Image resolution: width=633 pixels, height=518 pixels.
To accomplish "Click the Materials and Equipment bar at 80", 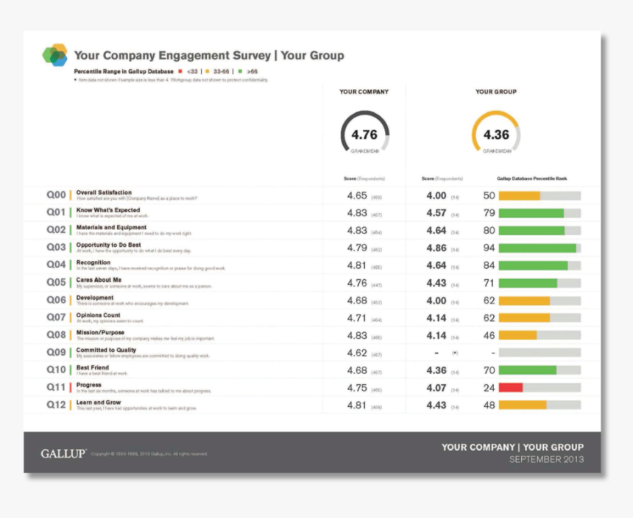I will click(x=540, y=231).
